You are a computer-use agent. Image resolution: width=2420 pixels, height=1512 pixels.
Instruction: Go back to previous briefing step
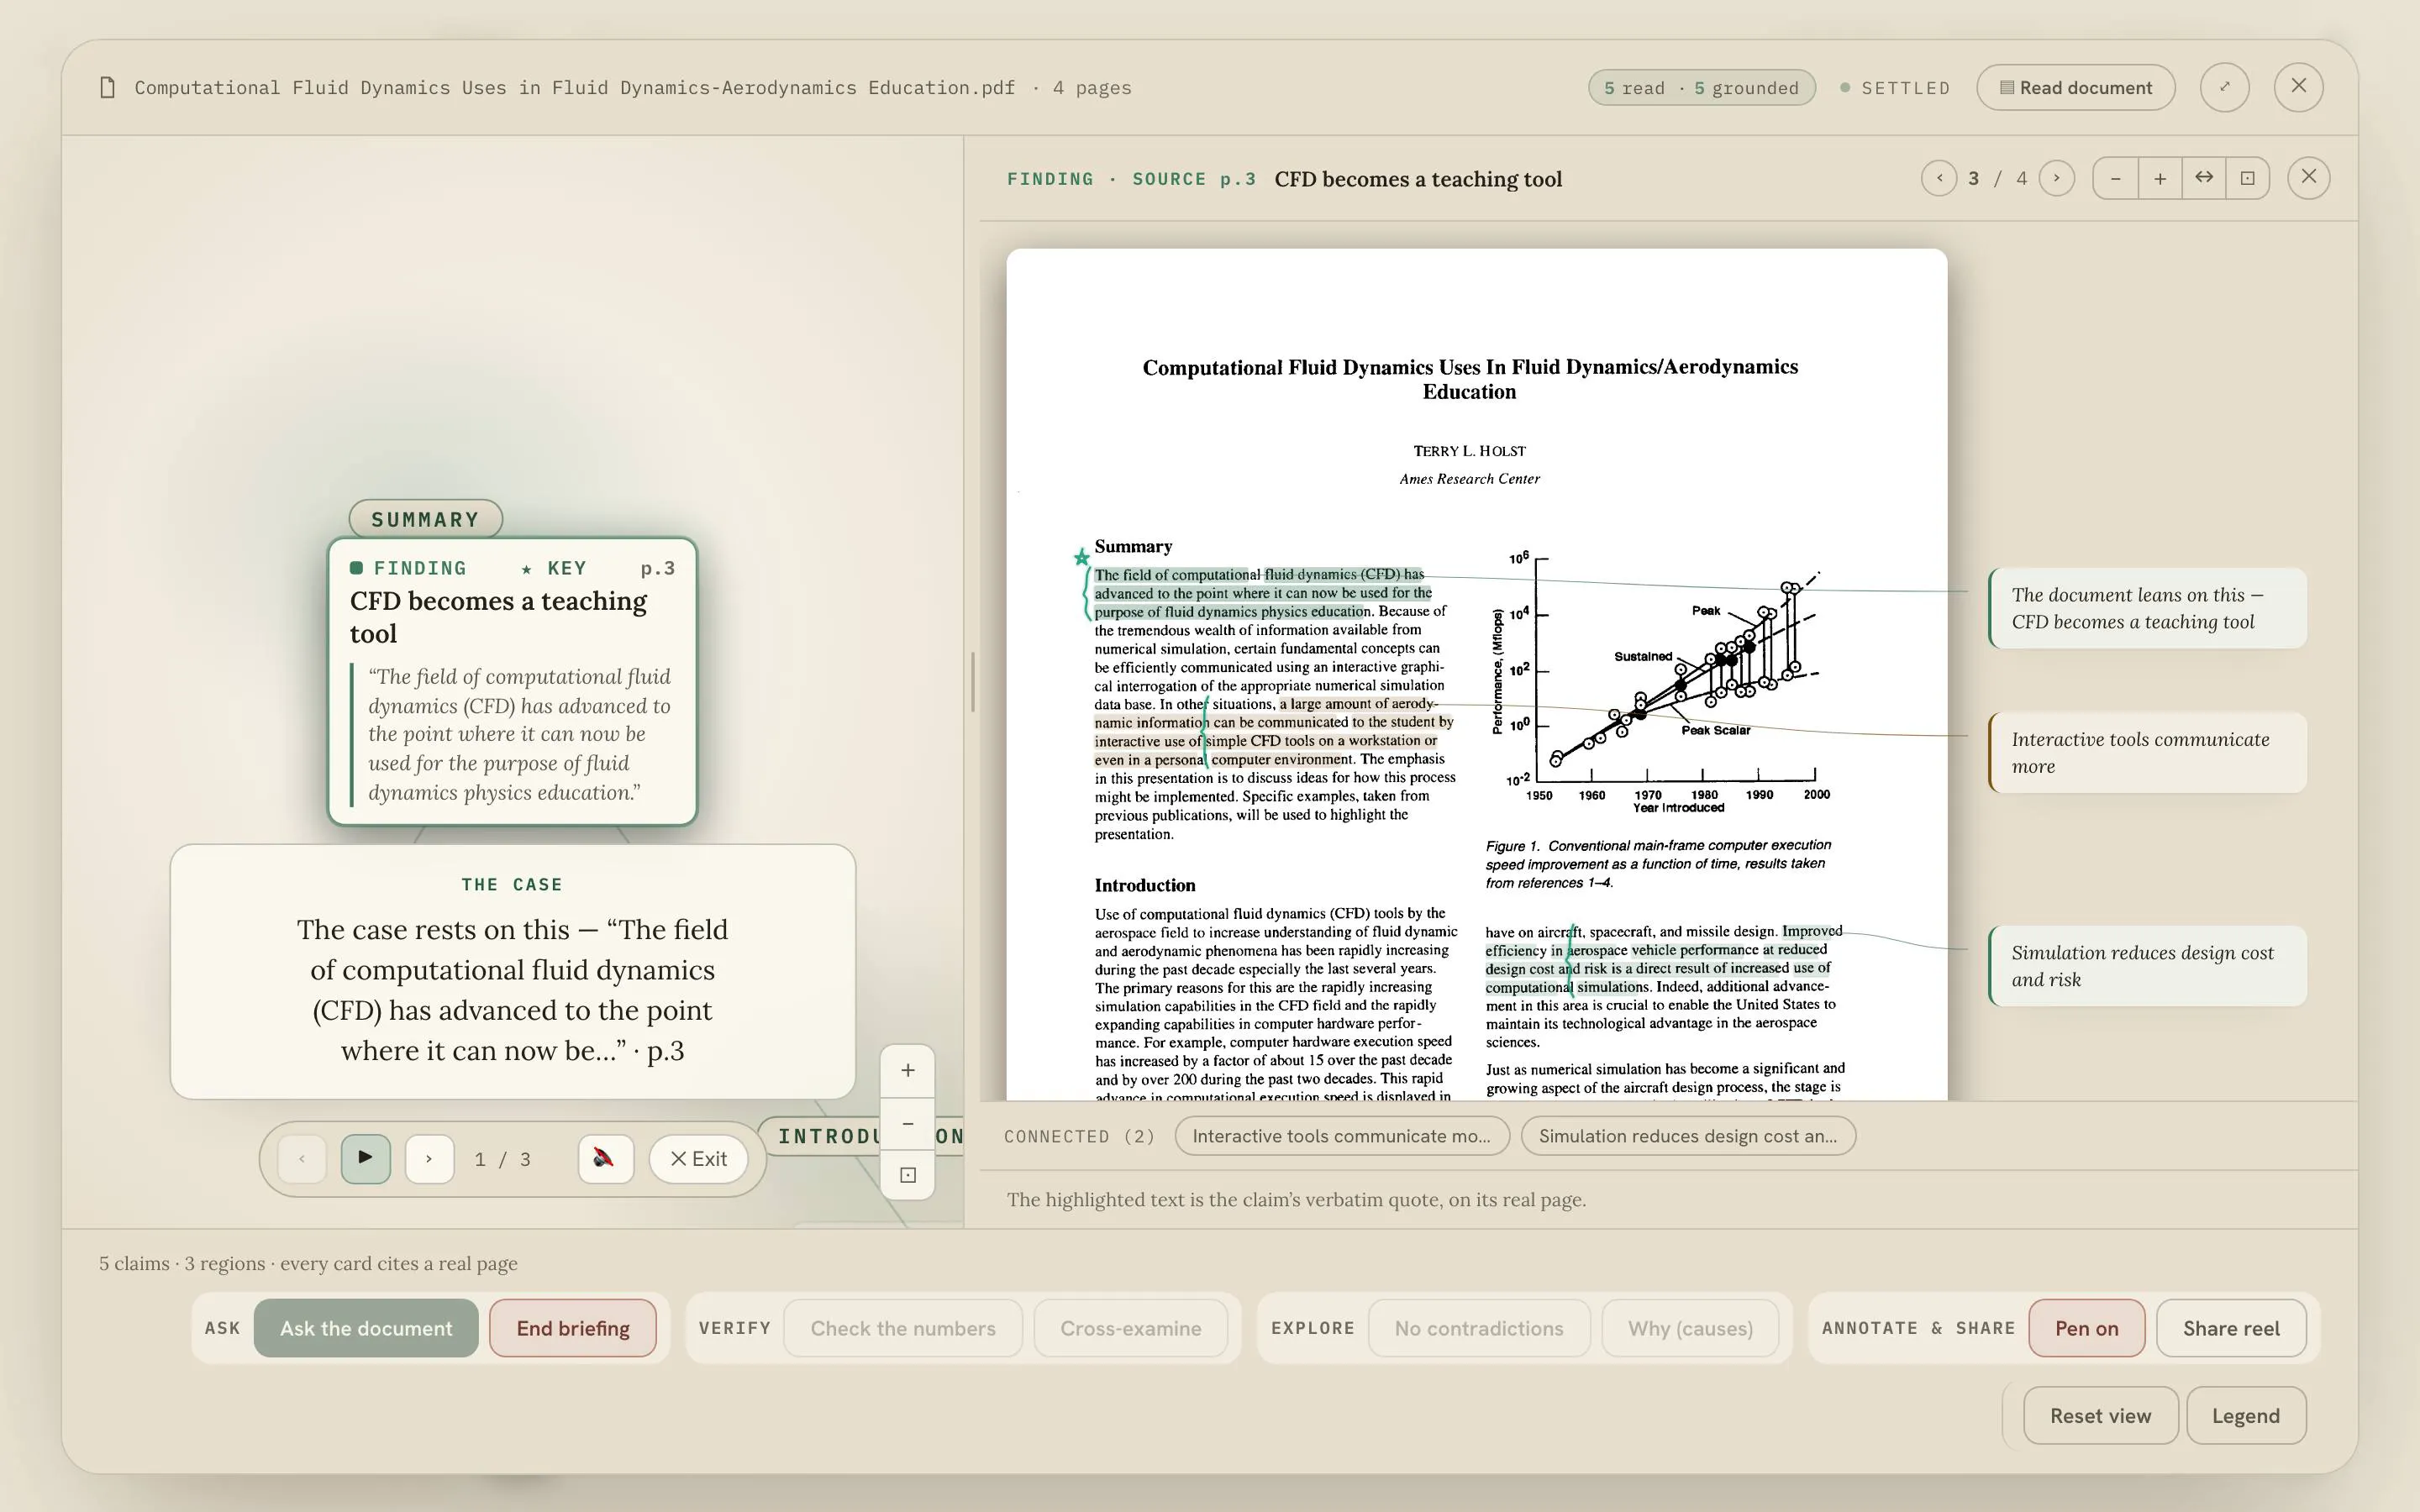(301, 1158)
